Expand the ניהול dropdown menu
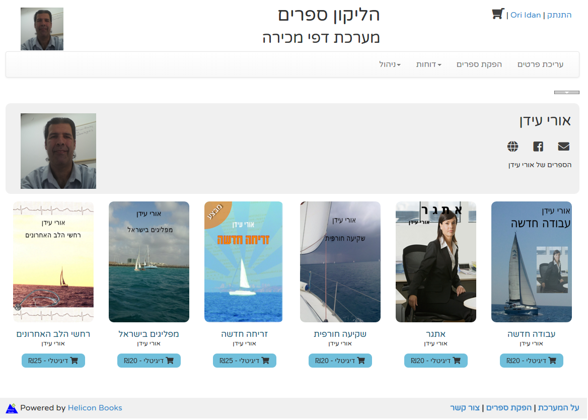The height and width of the screenshot is (420, 588). coord(390,64)
